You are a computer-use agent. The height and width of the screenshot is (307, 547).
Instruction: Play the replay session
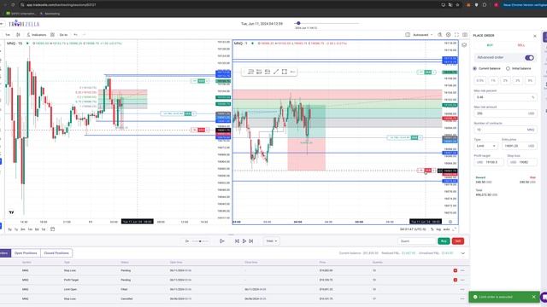click(x=244, y=240)
